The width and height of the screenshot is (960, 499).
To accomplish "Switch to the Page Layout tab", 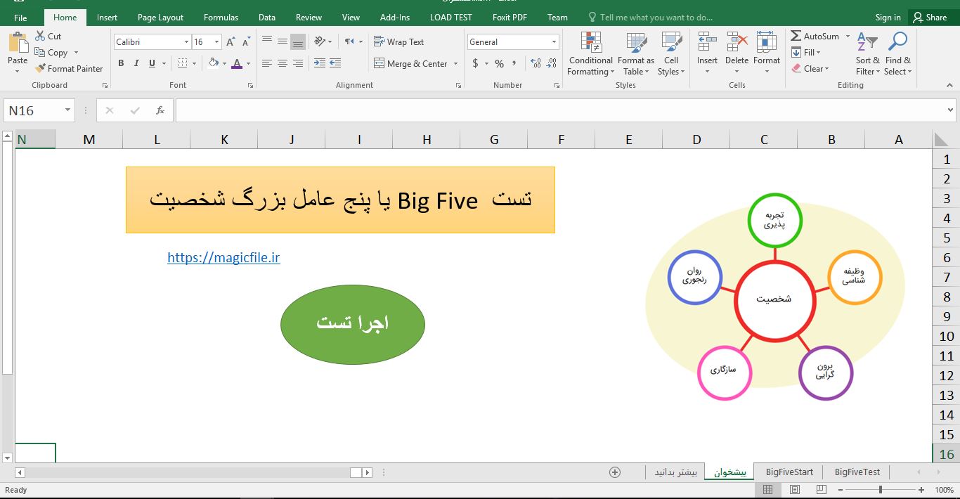I will click(x=160, y=18).
